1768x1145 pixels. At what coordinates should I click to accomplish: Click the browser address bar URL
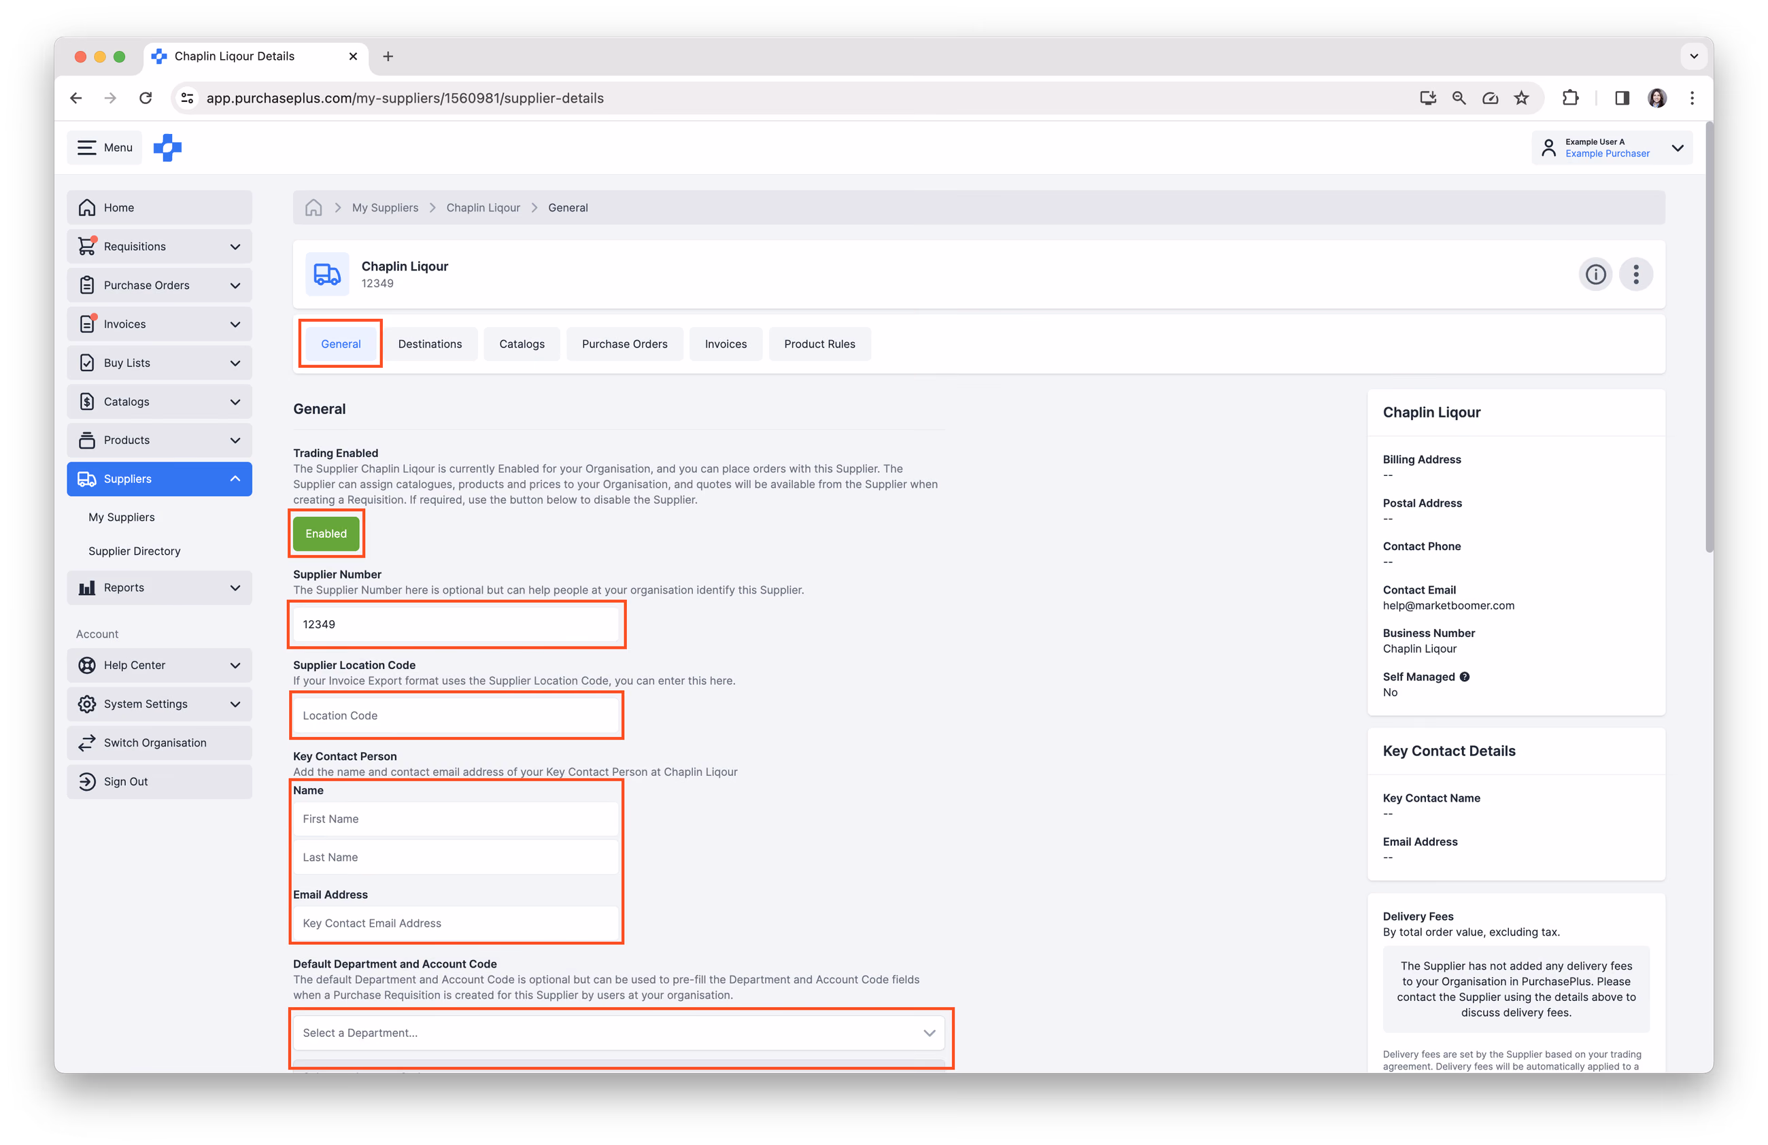[x=405, y=98]
